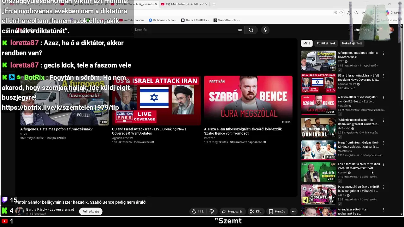Viewport: 404px width, 227px height.
Task: Open A furgonos sidebar thumbnail
Action: point(318,61)
